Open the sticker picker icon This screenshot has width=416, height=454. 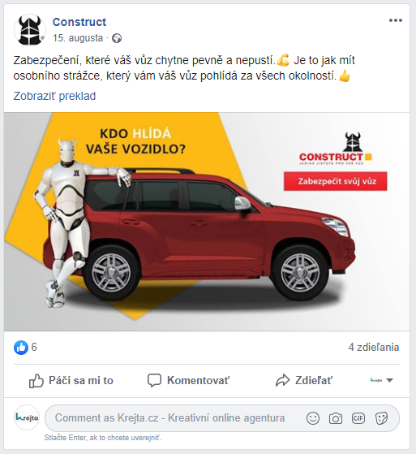381,418
